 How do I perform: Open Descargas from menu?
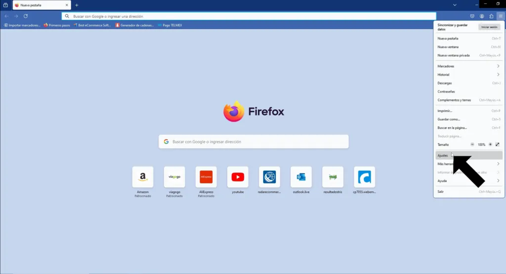469,83
